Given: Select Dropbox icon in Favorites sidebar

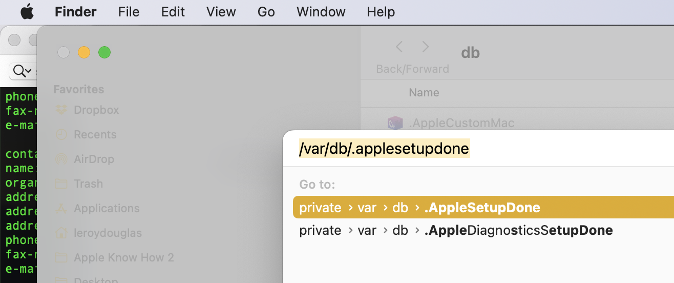Looking at the screenshot, I should pos(61,110).
